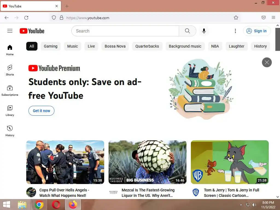The height and width of the screenshot is (210, 280).
Task: Click the browser forward arrow
Action: [16, 18]
